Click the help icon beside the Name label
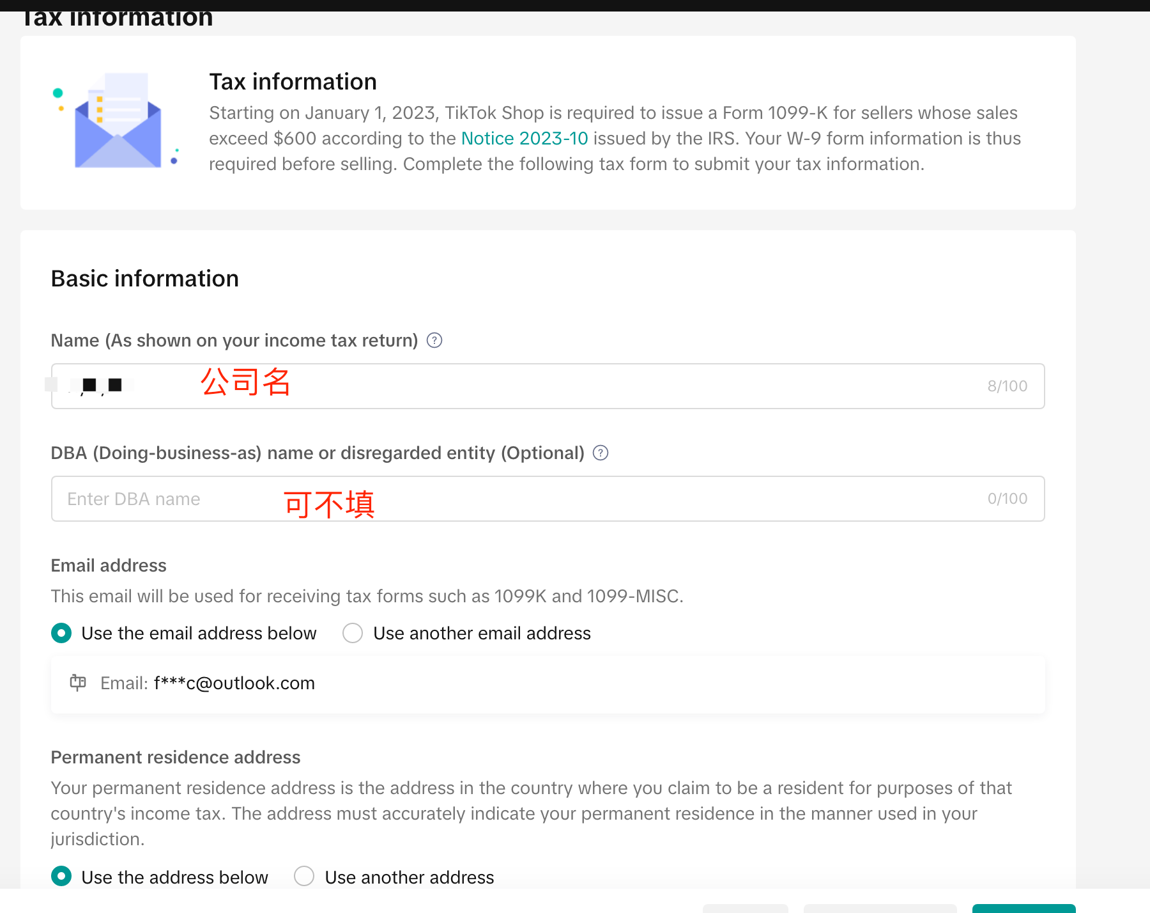Viewport: 1150px width, 913px height. pos(434,340)
